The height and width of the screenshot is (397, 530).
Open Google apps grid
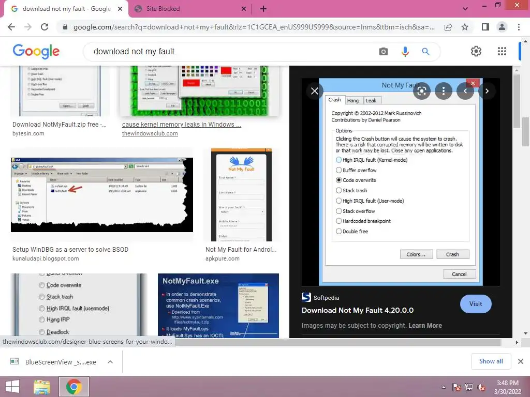tap(502, 51)
